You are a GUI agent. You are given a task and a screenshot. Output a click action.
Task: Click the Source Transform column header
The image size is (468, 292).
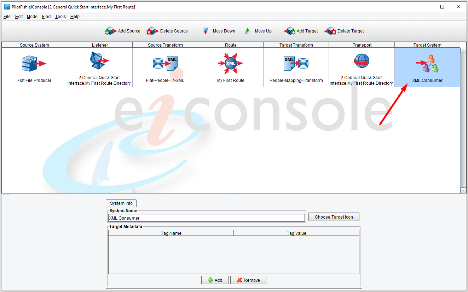coord(165,45)
